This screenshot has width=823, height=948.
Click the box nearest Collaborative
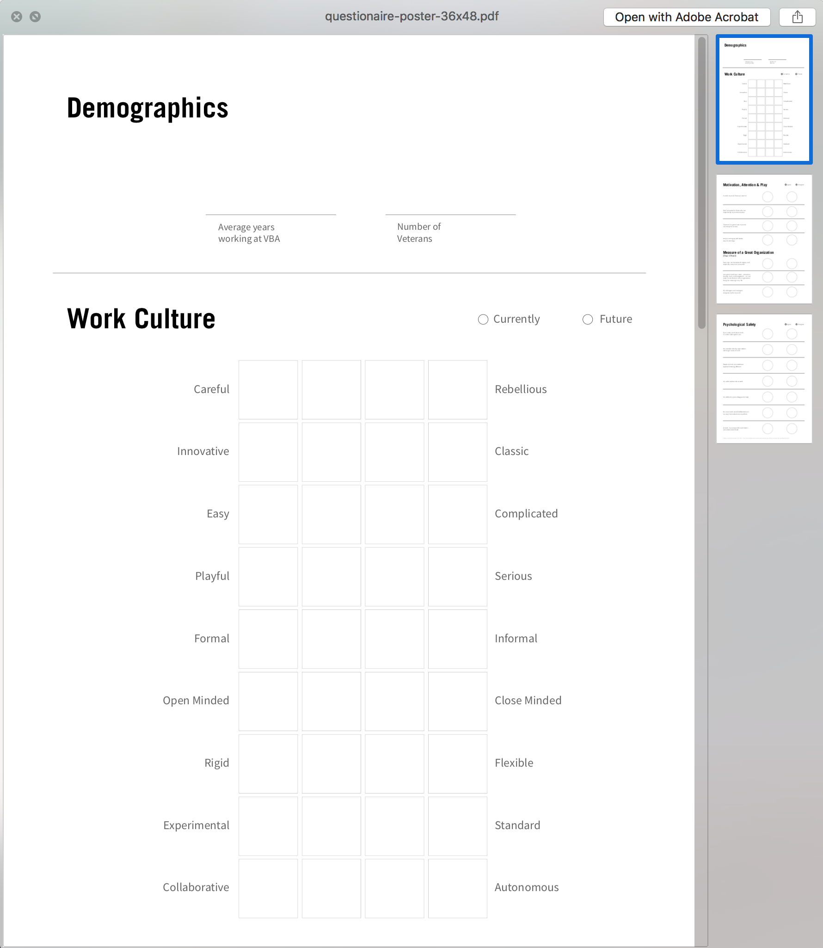[268, 888]
